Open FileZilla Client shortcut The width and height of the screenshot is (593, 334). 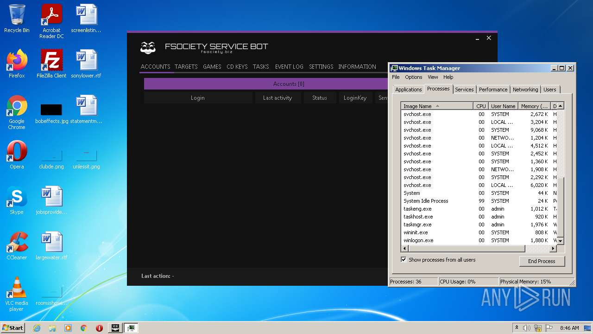click(51, 64)
